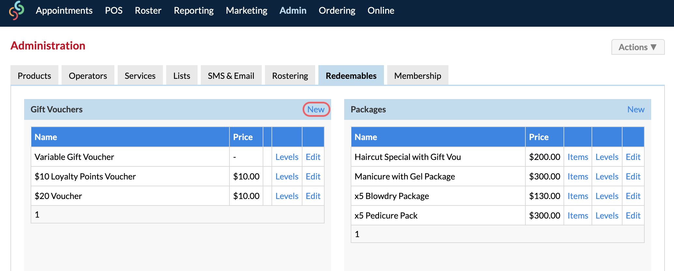Open Levels for Variable Gift Voucher
The image size is (674, 271).
click(287, 157)
